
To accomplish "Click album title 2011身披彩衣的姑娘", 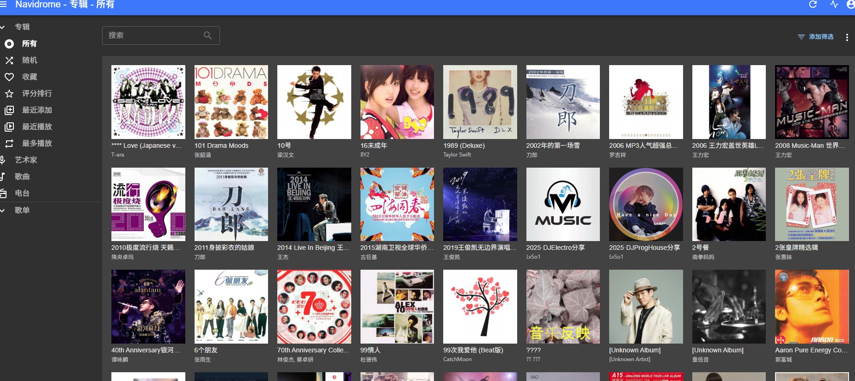I will (x=224, y=248).
